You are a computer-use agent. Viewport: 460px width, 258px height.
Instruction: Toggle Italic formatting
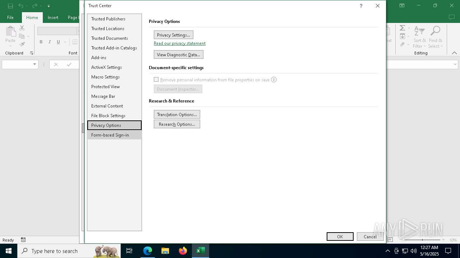(50, 42)
